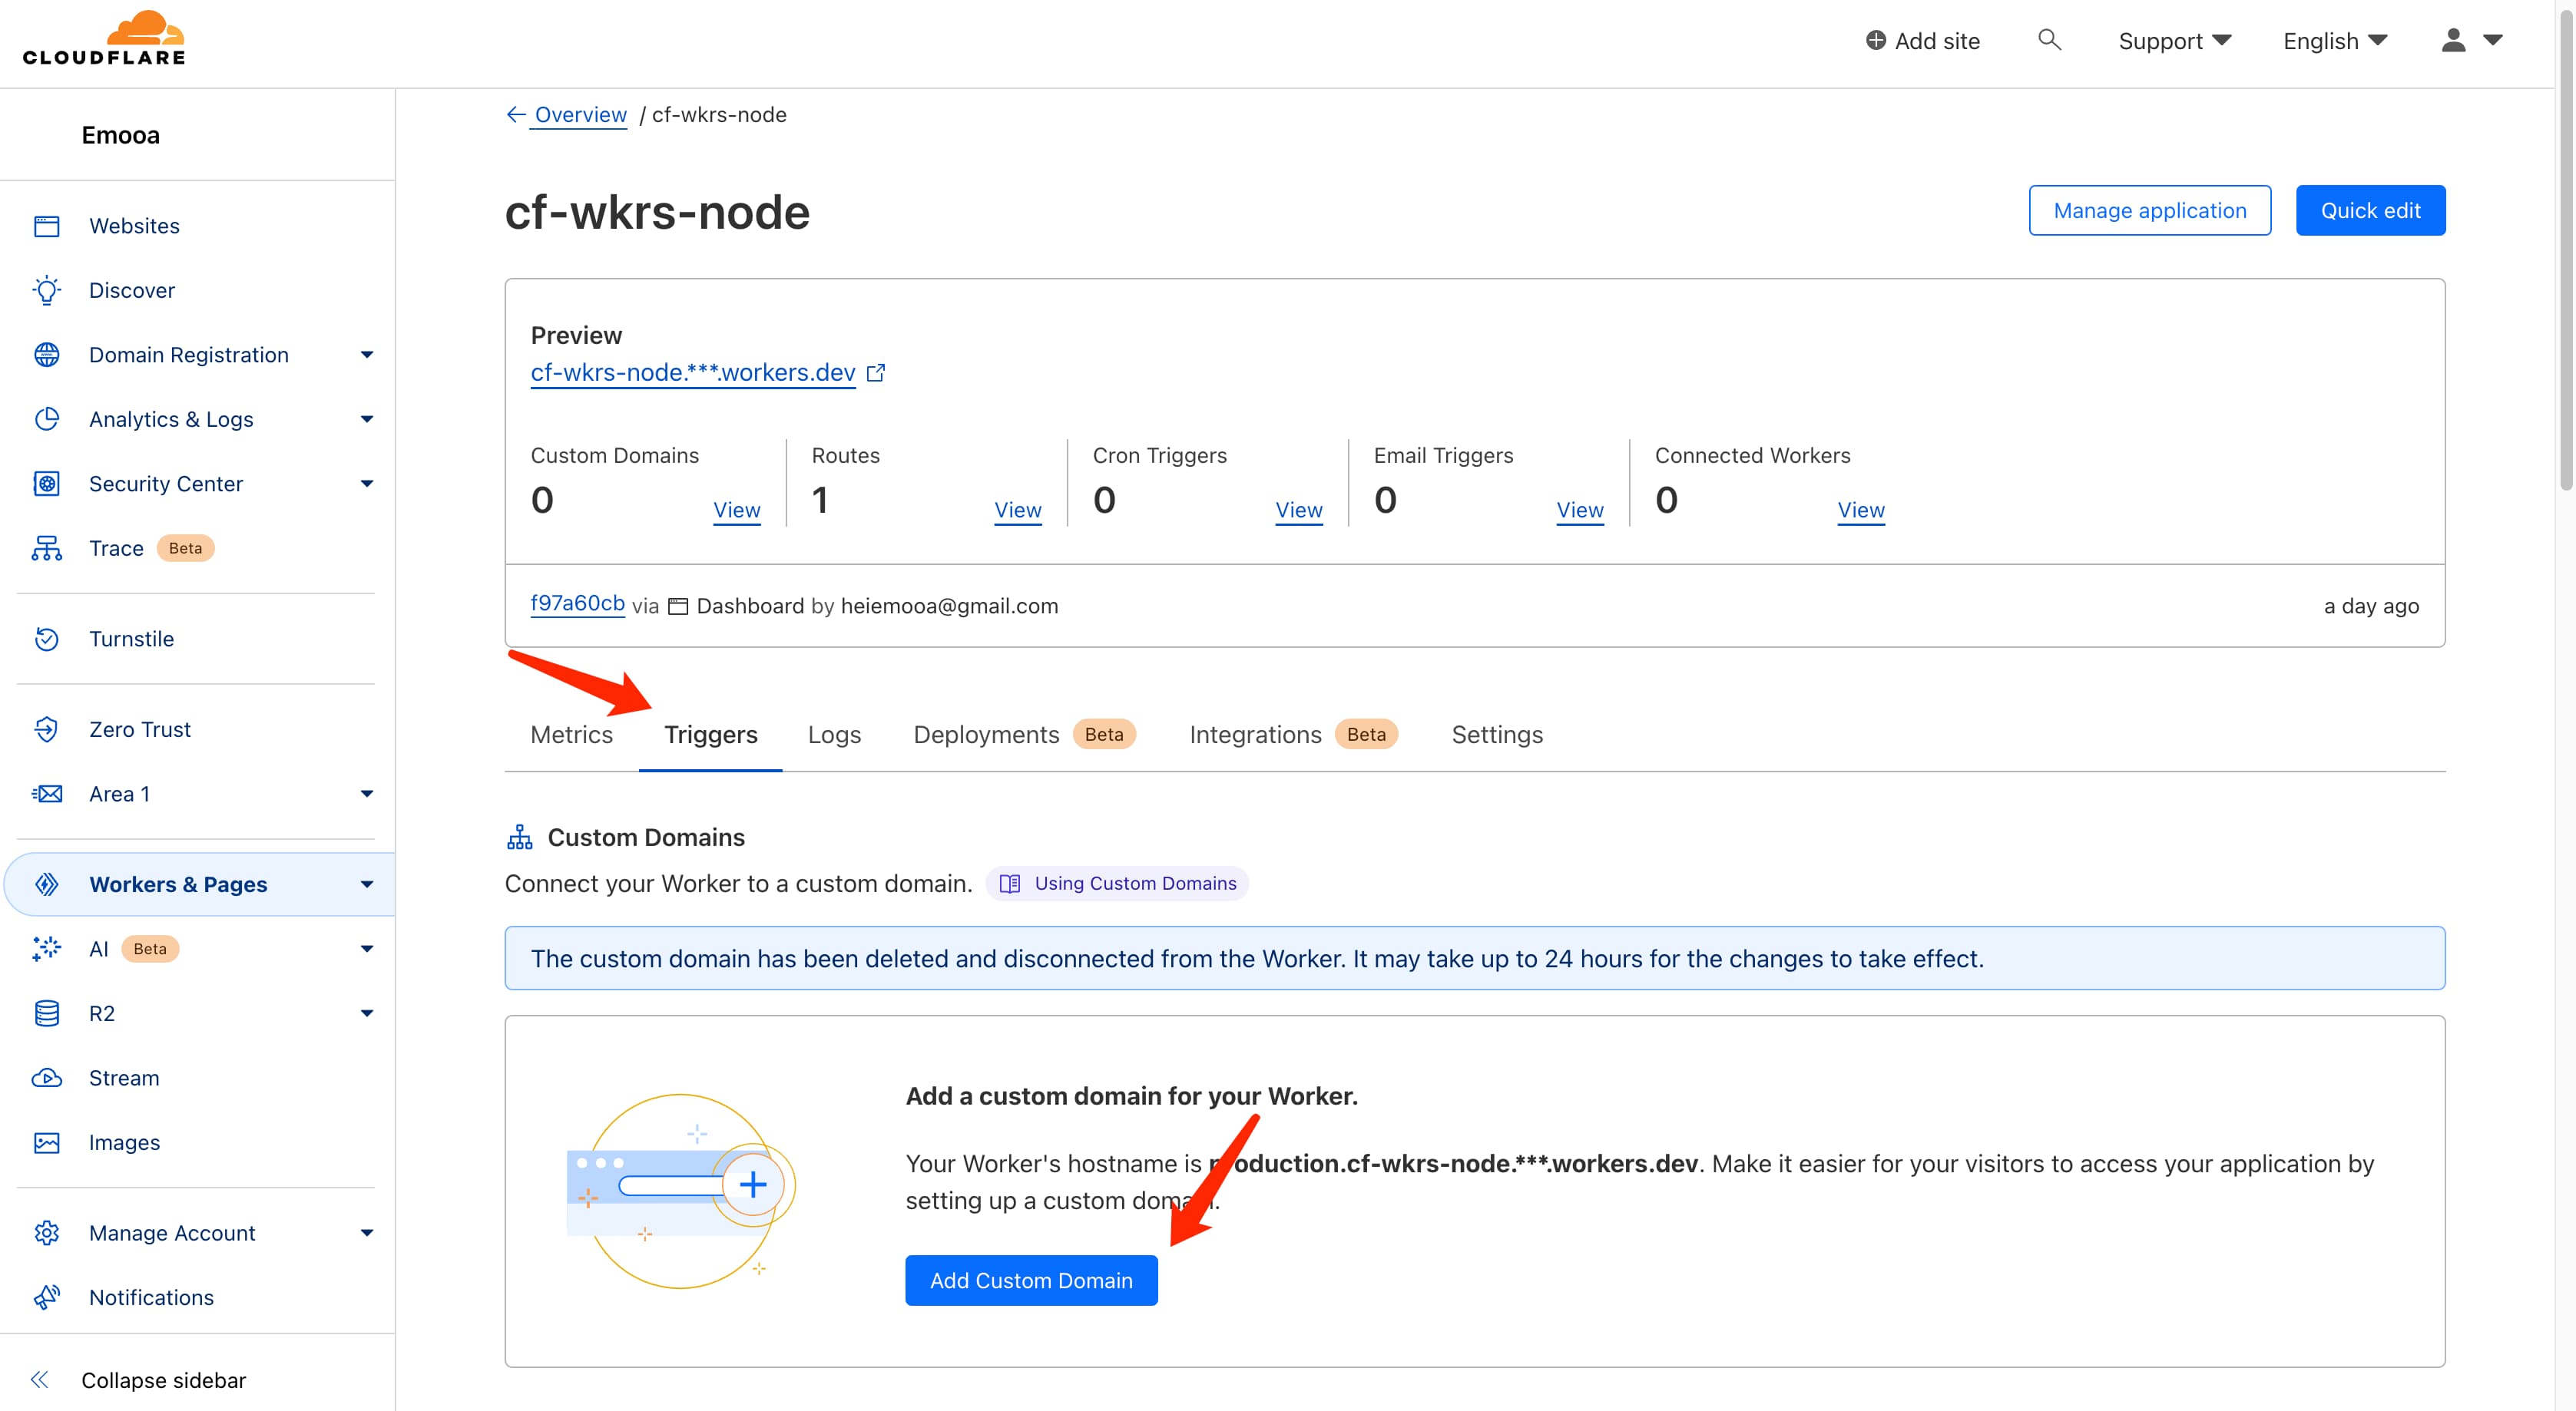Click the Add site plus icon
The height and width of the screenshot is (1411, 2576).
tap(1876, 40)
